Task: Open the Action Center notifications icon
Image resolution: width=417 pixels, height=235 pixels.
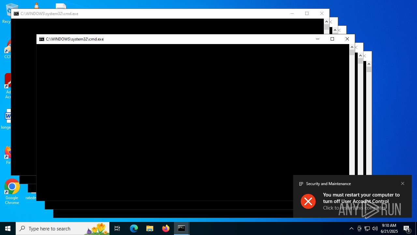Action: 407,228
